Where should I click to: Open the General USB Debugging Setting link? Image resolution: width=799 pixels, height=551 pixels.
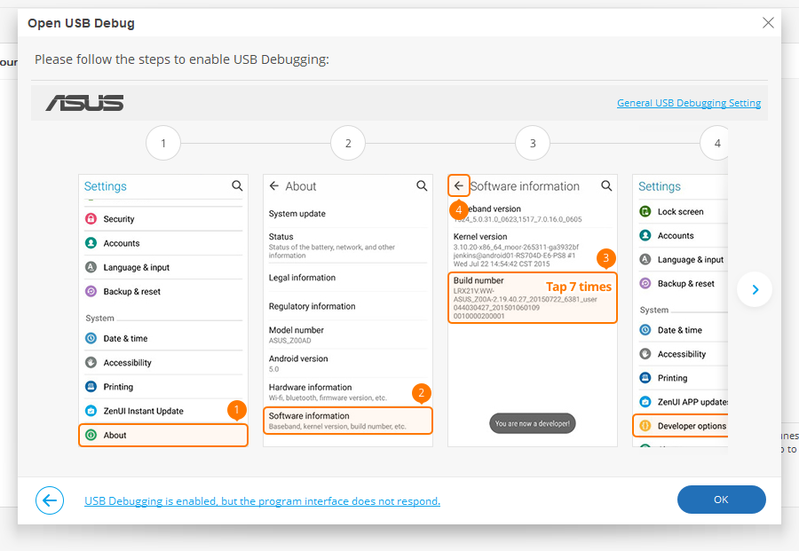688,103
